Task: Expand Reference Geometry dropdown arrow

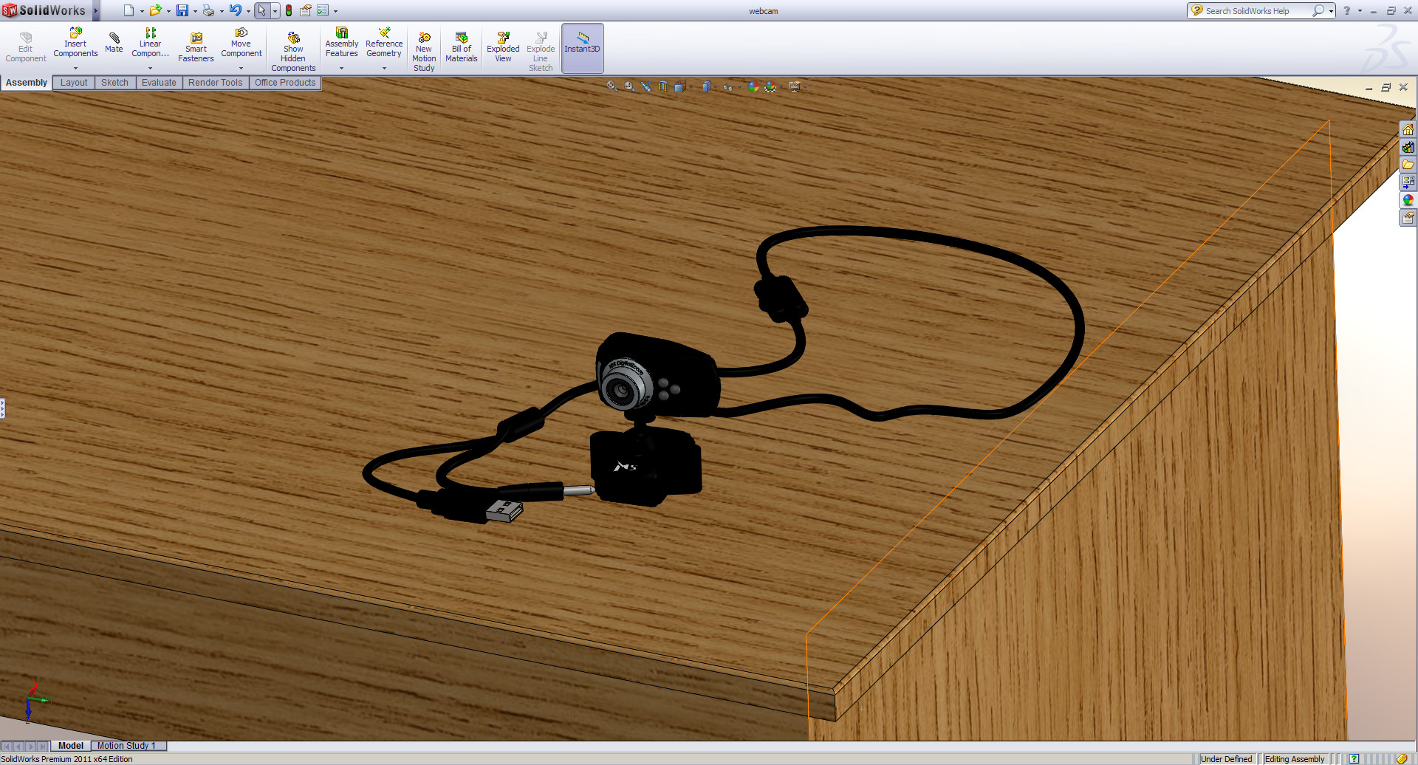Action: click(384, 69)
